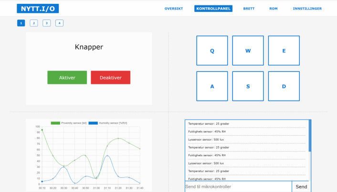This screenshot has width=337, height=192.
Task: Click the A key tile
Action: click(x=212, y=86)
